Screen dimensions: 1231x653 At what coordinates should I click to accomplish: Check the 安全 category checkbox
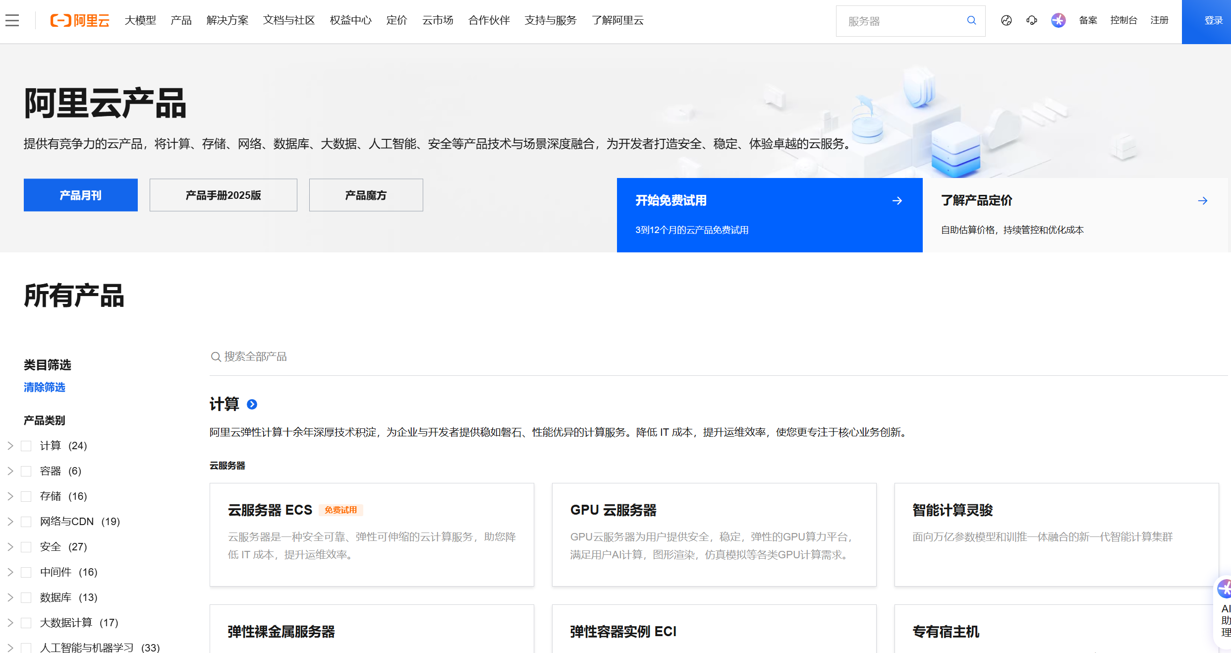(26, 546)
